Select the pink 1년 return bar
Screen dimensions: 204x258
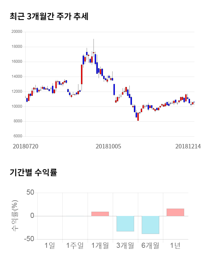point(175,212)
